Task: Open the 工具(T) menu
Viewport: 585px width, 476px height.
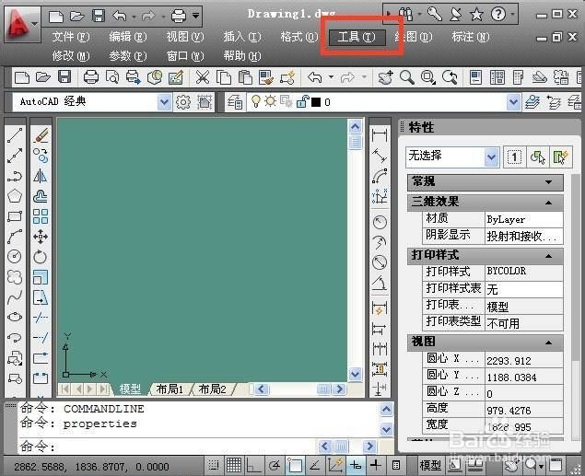Action: (357, 37)
